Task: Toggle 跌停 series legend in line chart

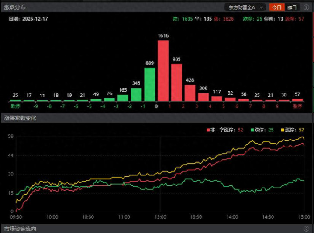Action: 262,130
